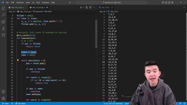Close the day_18_p2.py tab
Image resolution: width=187 pixels, height=105 pixels.
click(47, 7)
